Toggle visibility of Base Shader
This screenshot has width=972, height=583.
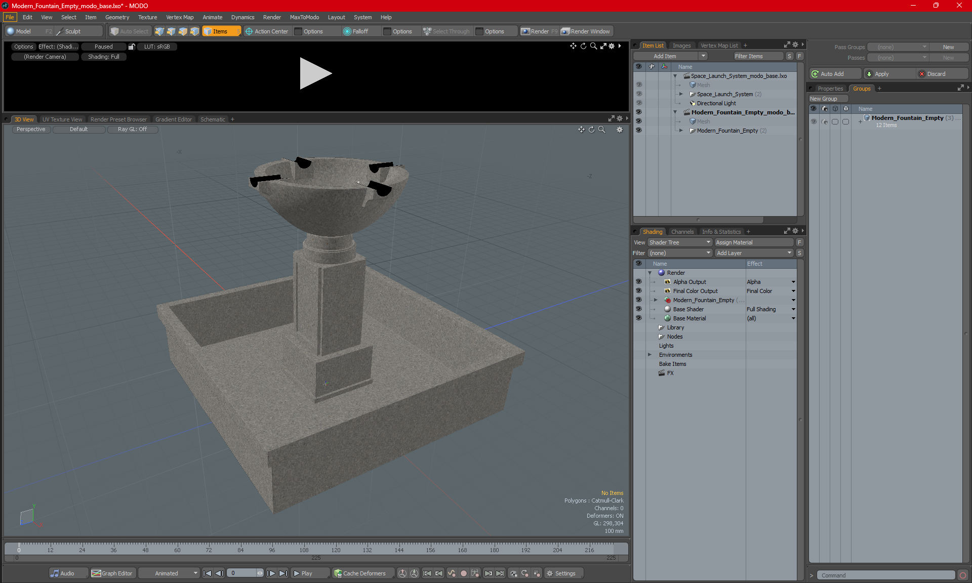pos(638,309)
